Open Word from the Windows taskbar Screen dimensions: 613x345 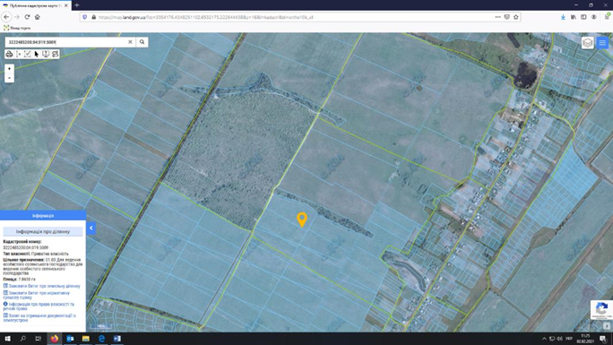coord(117,339)
